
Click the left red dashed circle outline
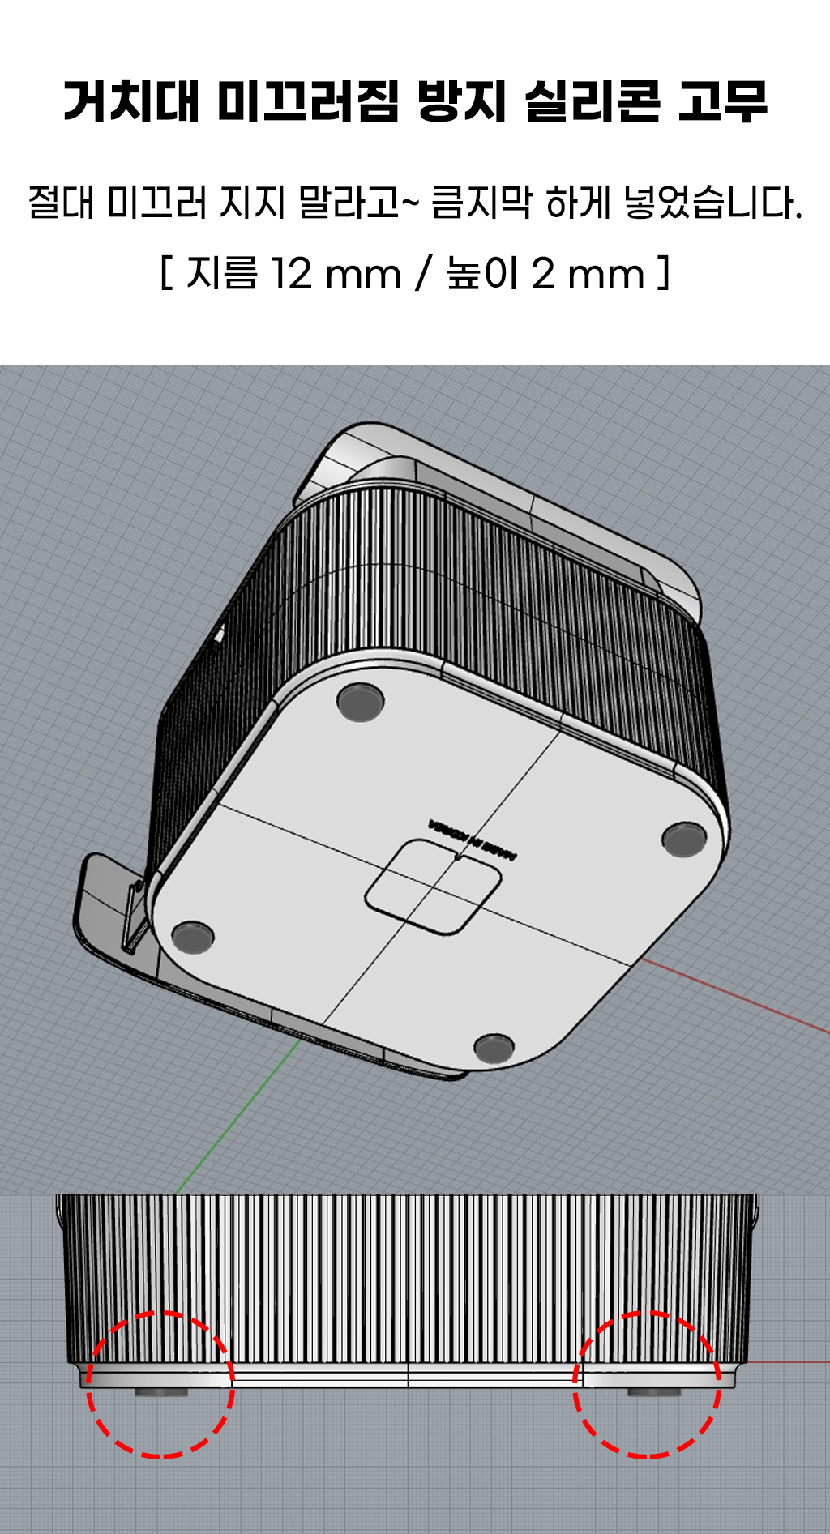160,1384
